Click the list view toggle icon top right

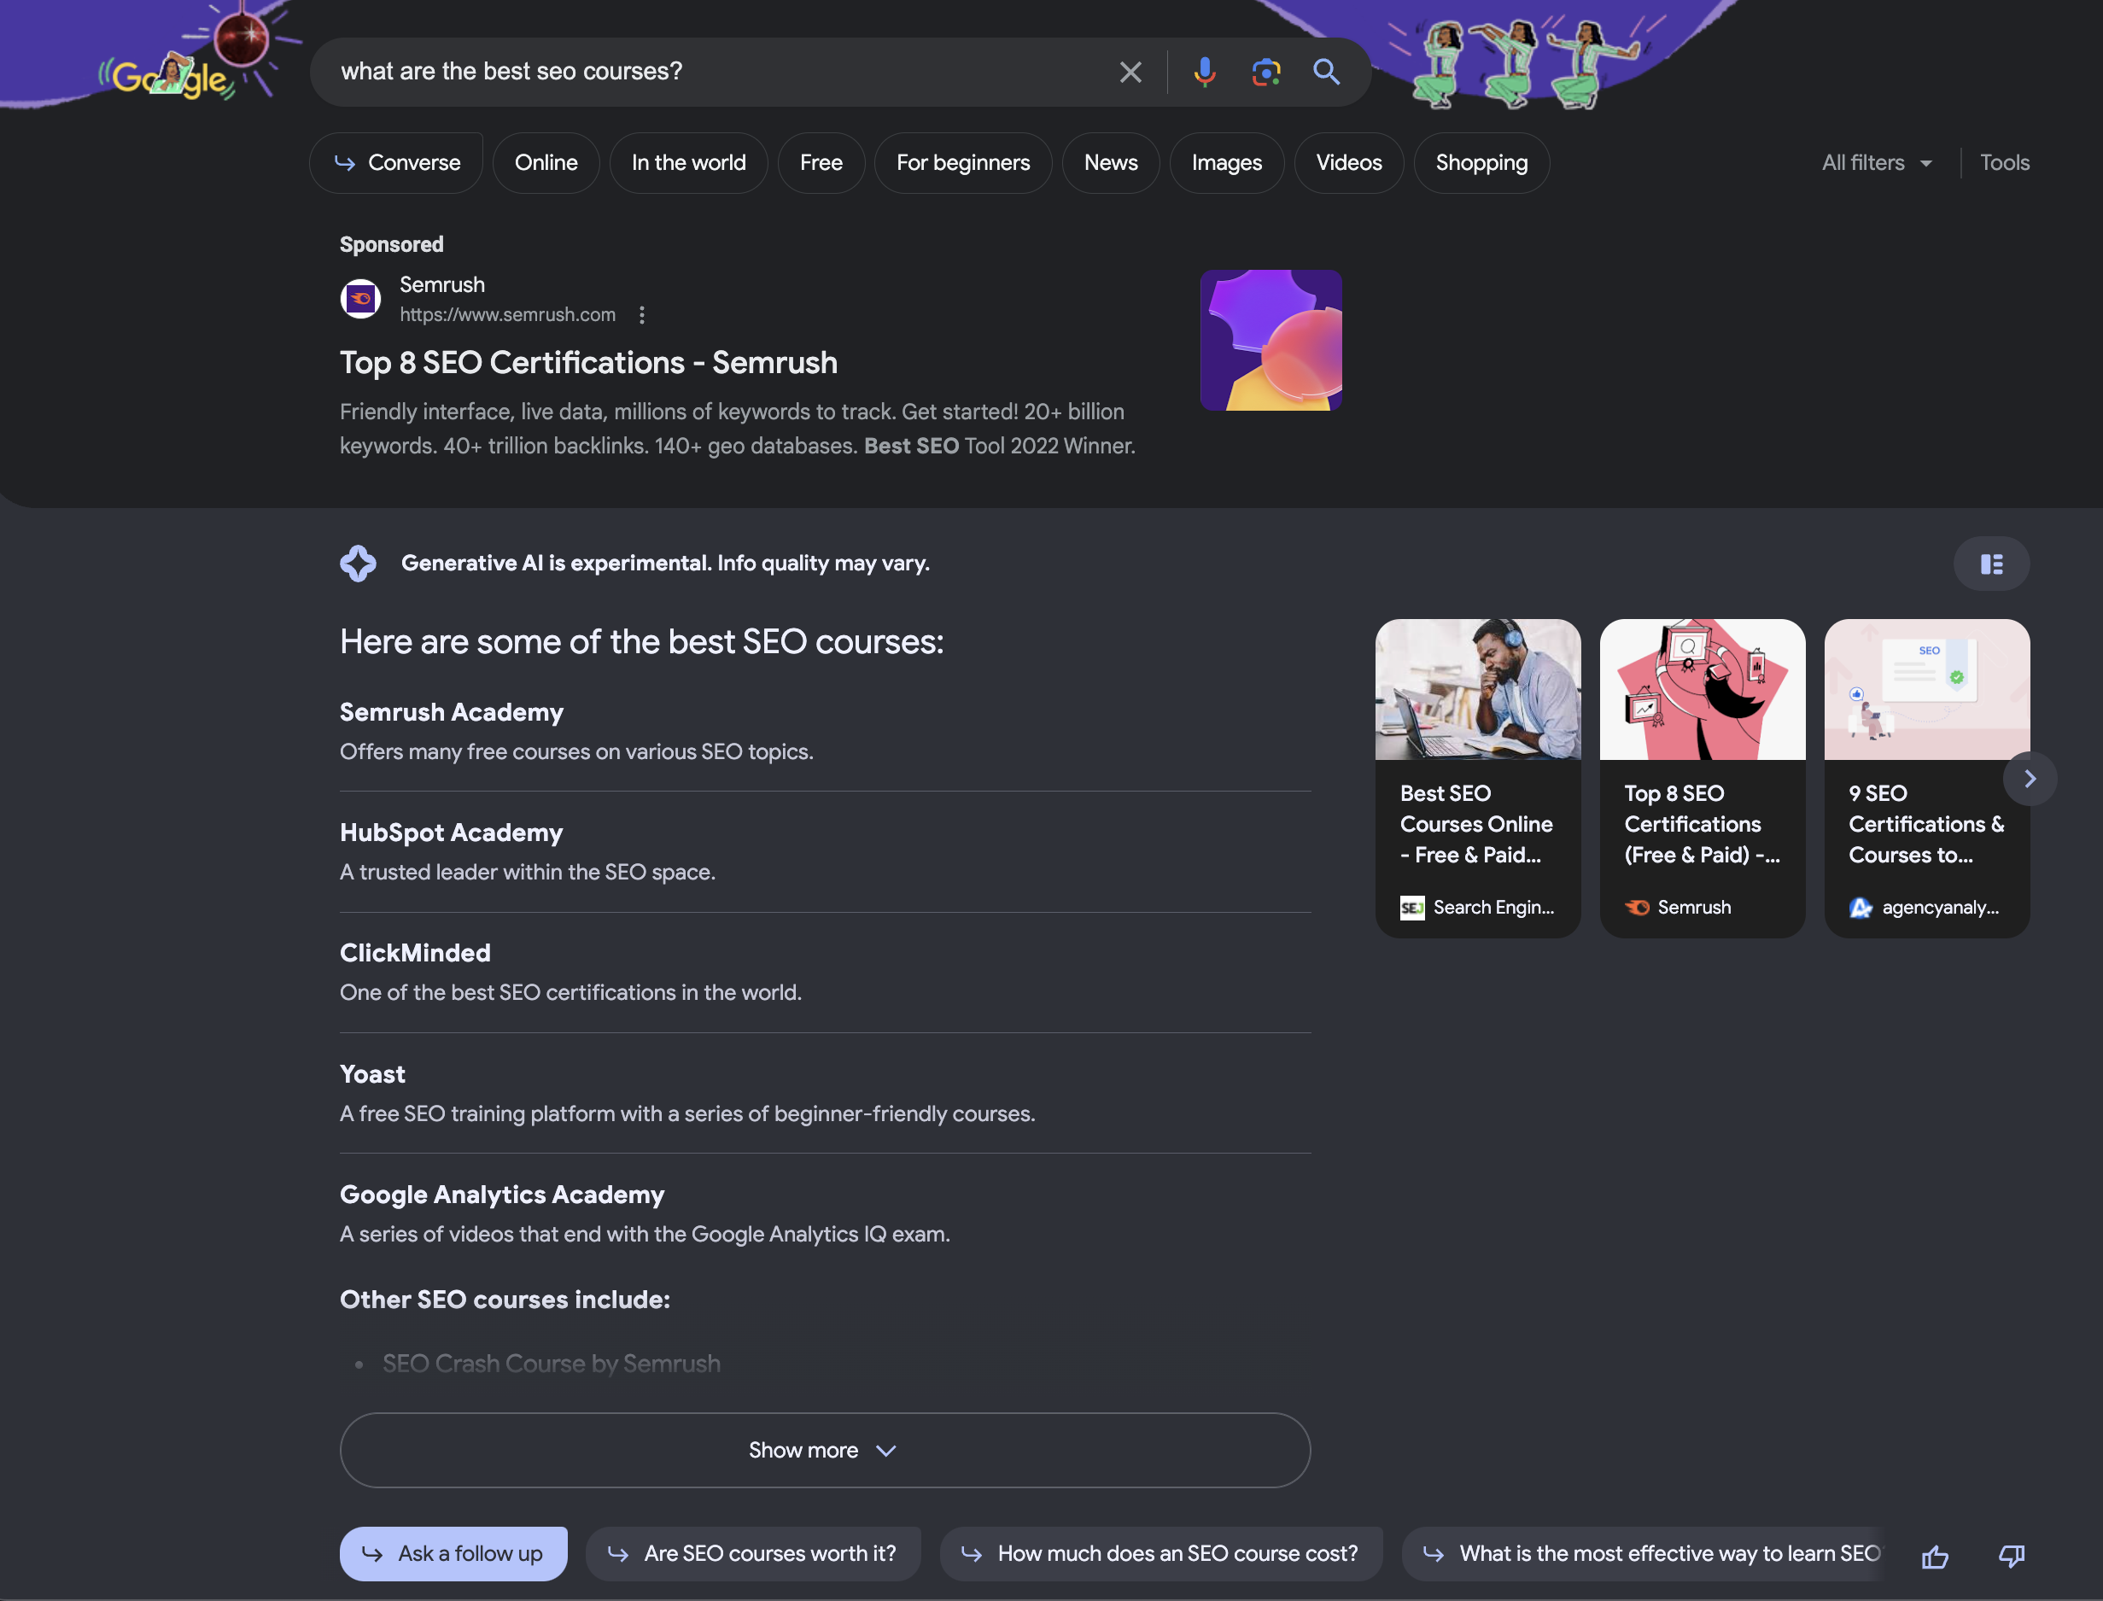pyautogui.click(x=1990, y=562)
